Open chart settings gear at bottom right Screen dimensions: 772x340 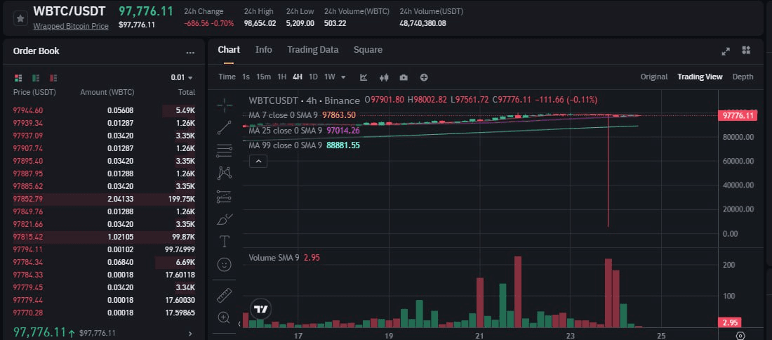pos(740,336)
